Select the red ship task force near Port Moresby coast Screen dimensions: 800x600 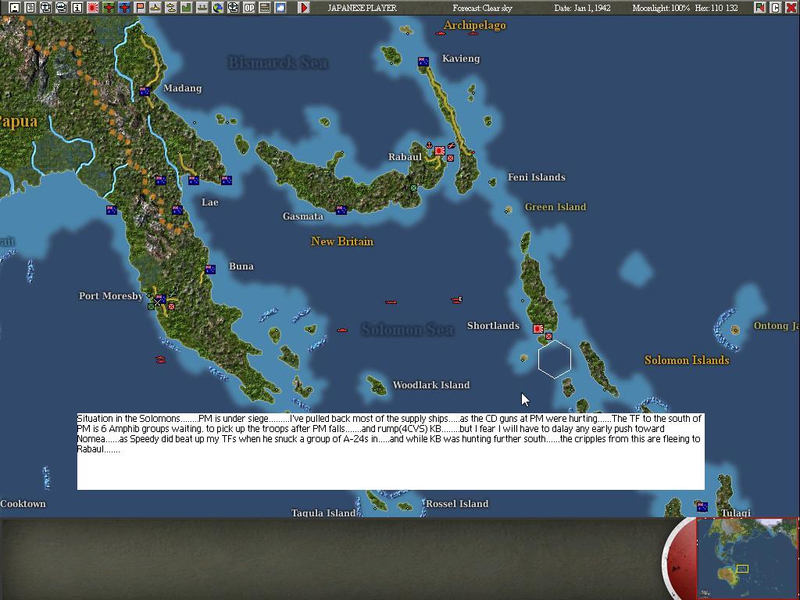(161, 359)
